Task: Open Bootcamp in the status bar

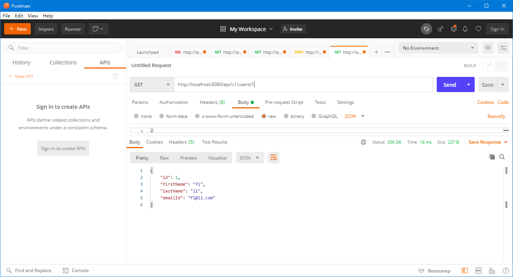Action: tap(434, 271)
